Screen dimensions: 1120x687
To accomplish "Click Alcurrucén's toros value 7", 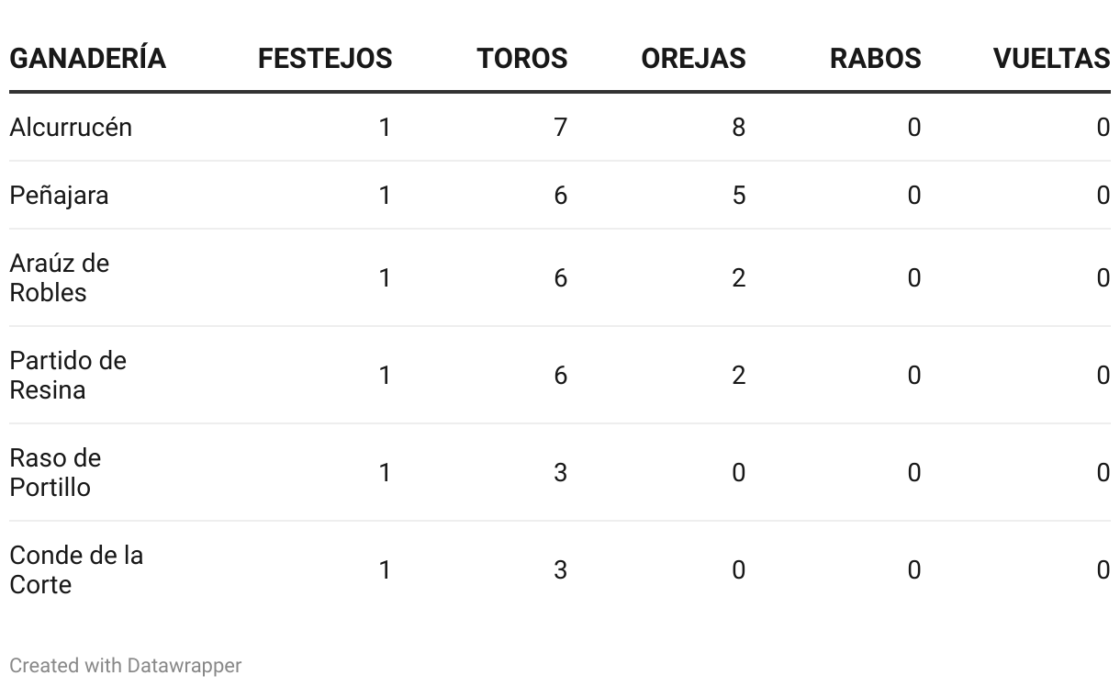I will pyautogui.click(x=560, y=127).
